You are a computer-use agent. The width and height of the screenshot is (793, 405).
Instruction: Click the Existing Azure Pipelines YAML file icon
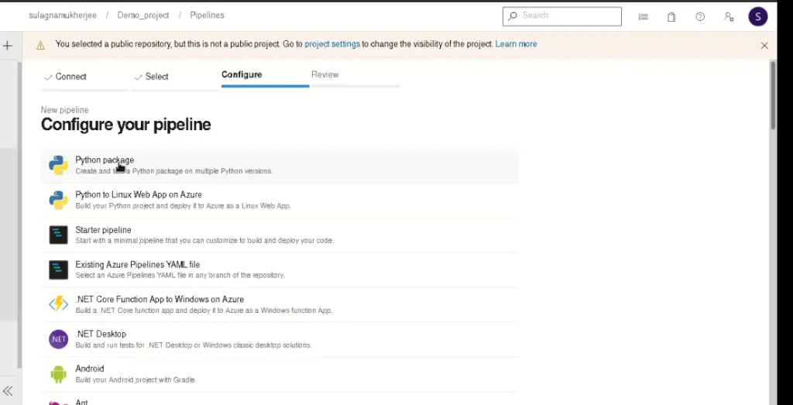pyautogui.click(x=59, y=270)
